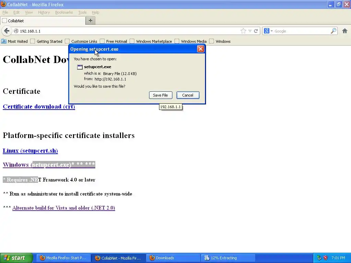
Task: Open the Windows (setupcert.exe) link
Action: pos(49,165)
